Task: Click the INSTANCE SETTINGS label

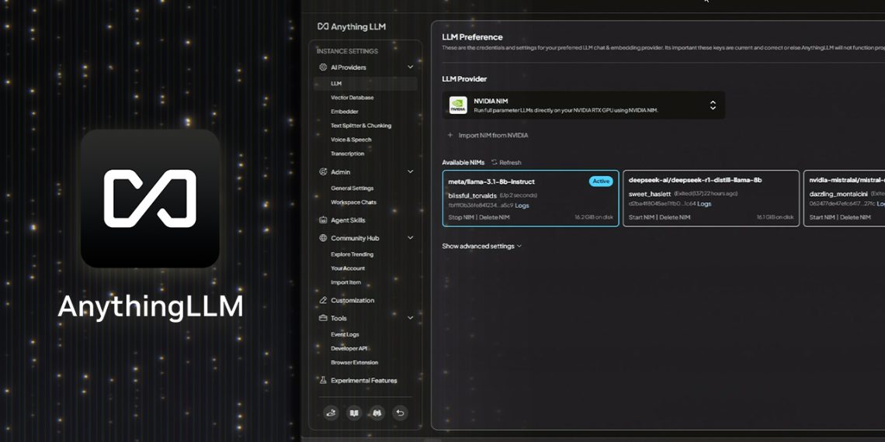Action: tap(347, 51)
